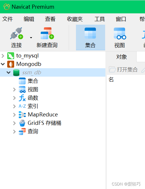Select the MapReduce label
The width and height of the screenshot is (145, 189).
tap(43, 115)
